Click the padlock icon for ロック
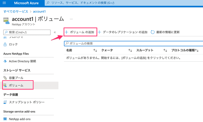203x122 pixels. click(5, 44)
